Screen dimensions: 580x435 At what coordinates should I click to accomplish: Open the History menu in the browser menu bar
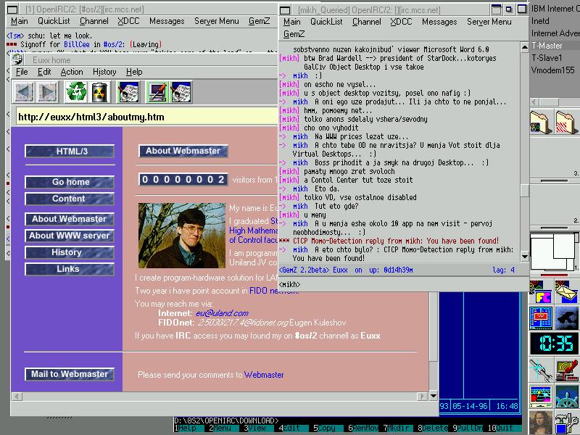[x=104, y=72]
